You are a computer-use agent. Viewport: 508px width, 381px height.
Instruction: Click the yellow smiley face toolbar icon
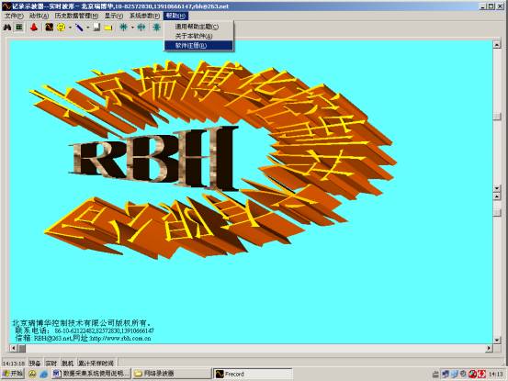point(61,28)
